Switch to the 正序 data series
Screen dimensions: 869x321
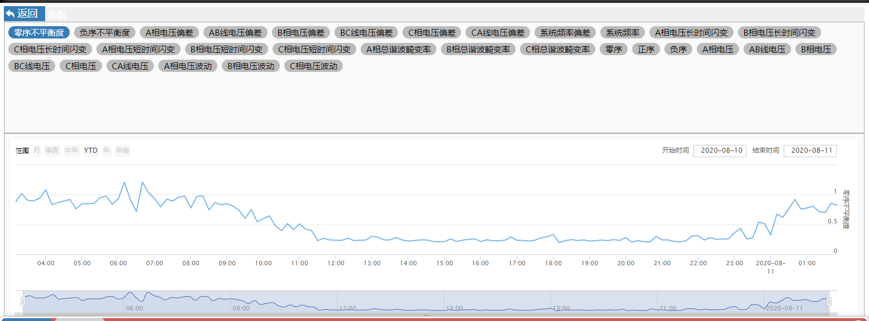point(646,49)
